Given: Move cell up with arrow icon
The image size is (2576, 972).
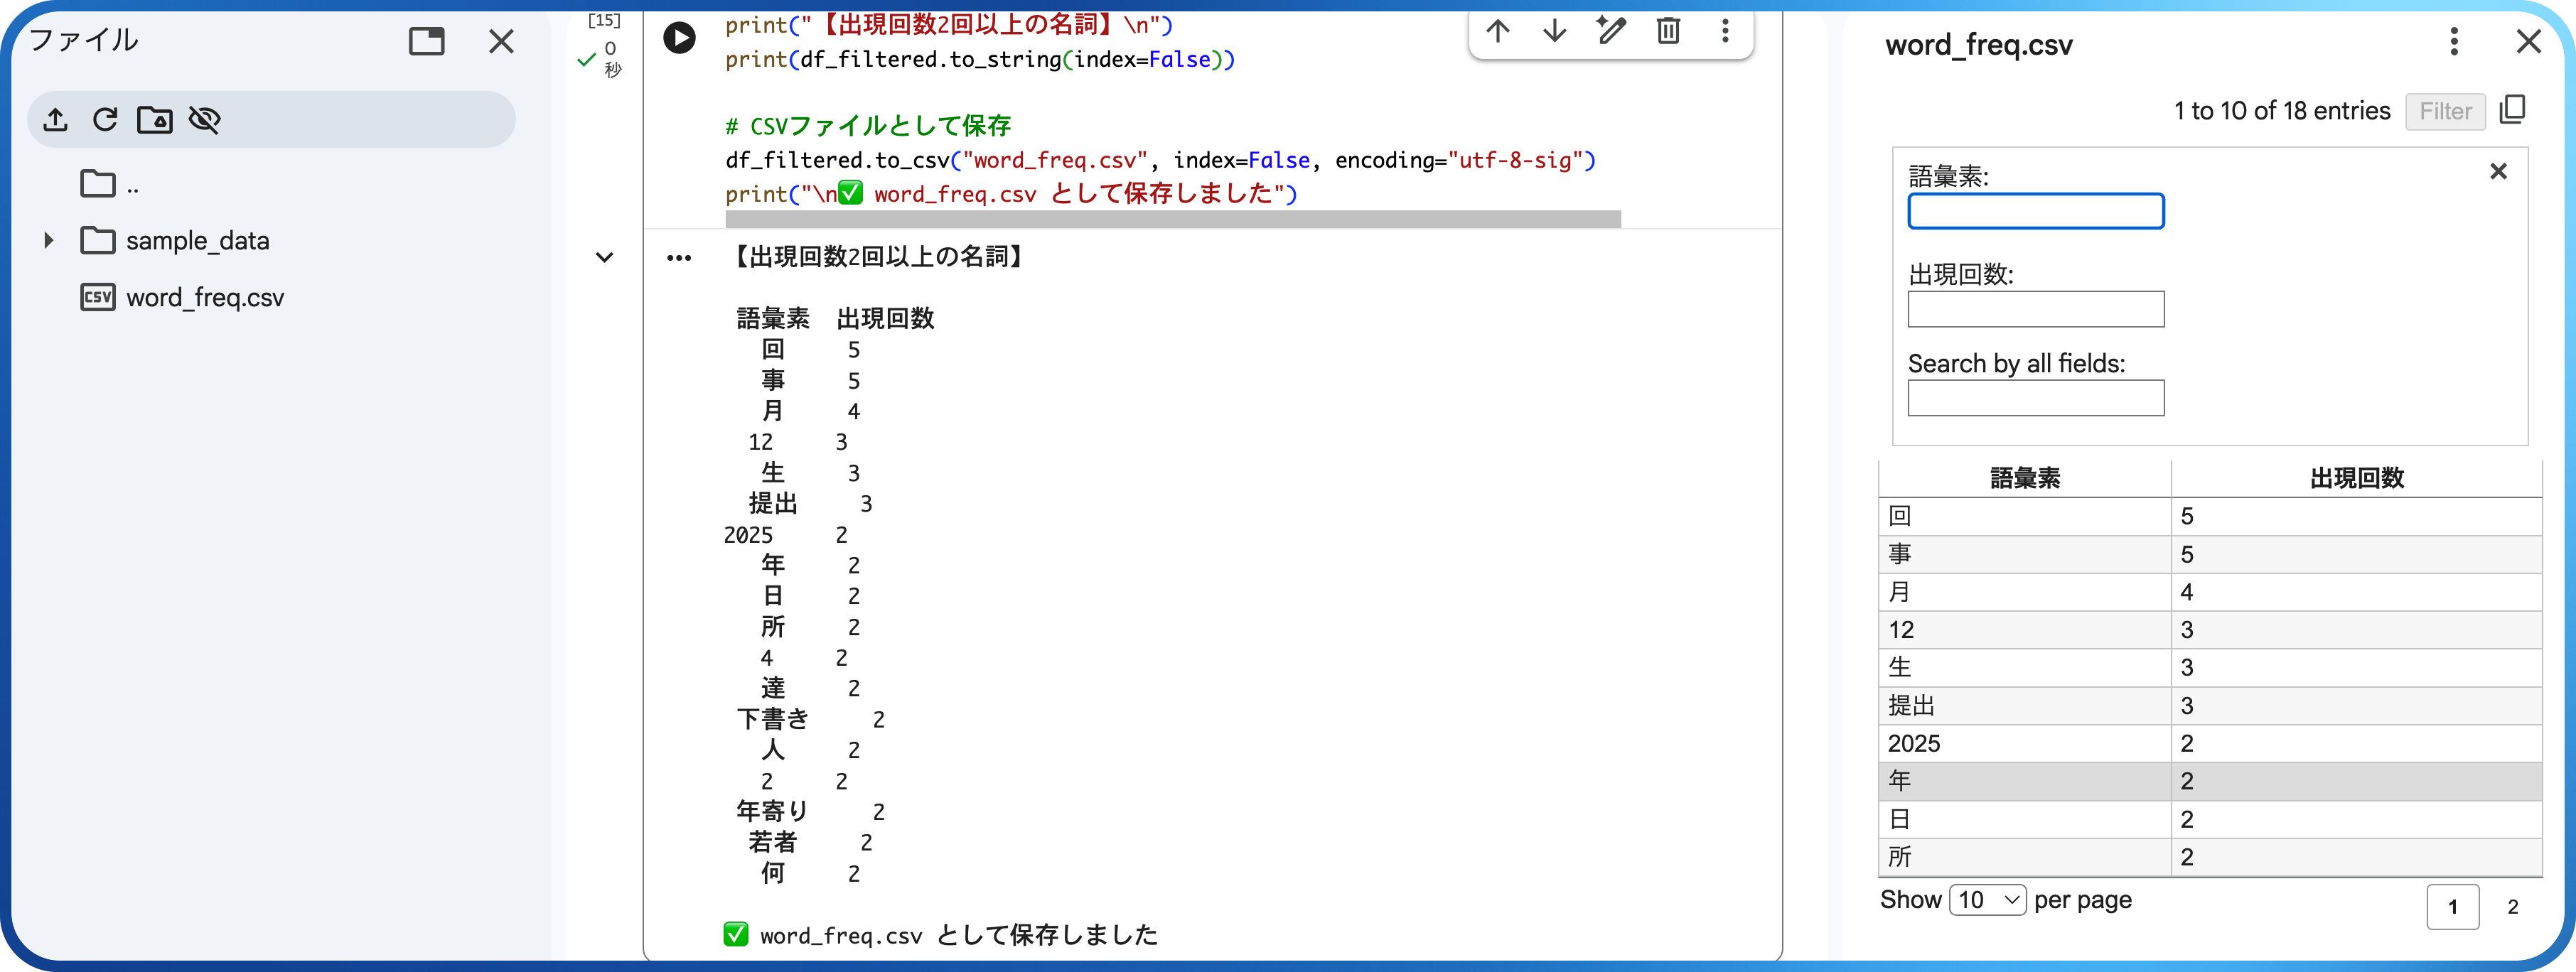Looking at the screenshot, I should click(1497, 31).
